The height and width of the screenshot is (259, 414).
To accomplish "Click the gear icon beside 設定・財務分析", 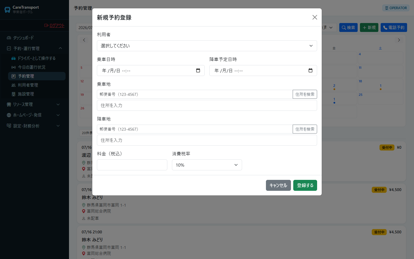I will point(9,126).
